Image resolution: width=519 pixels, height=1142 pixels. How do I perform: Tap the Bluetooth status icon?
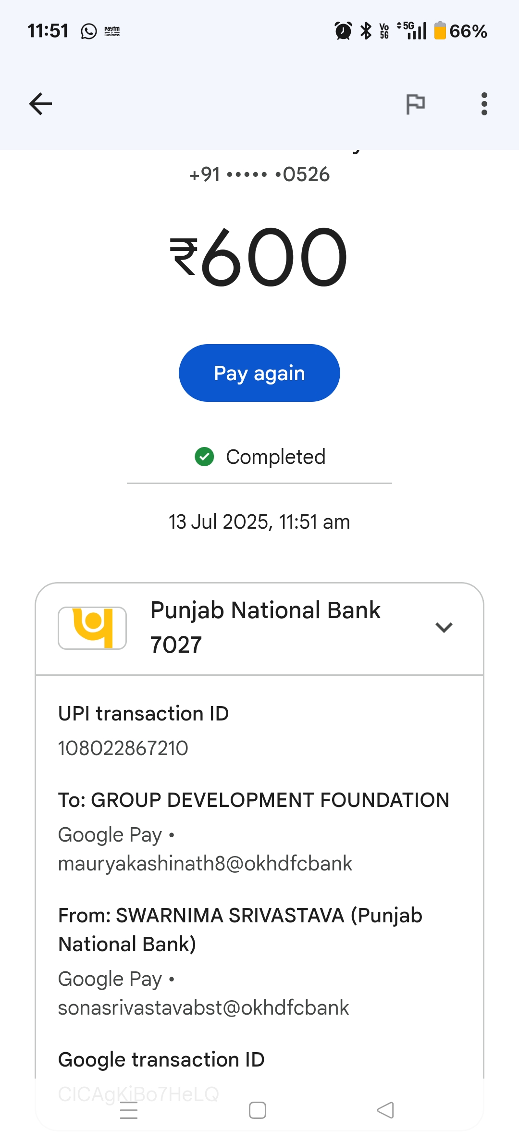(x=366, y=31)
